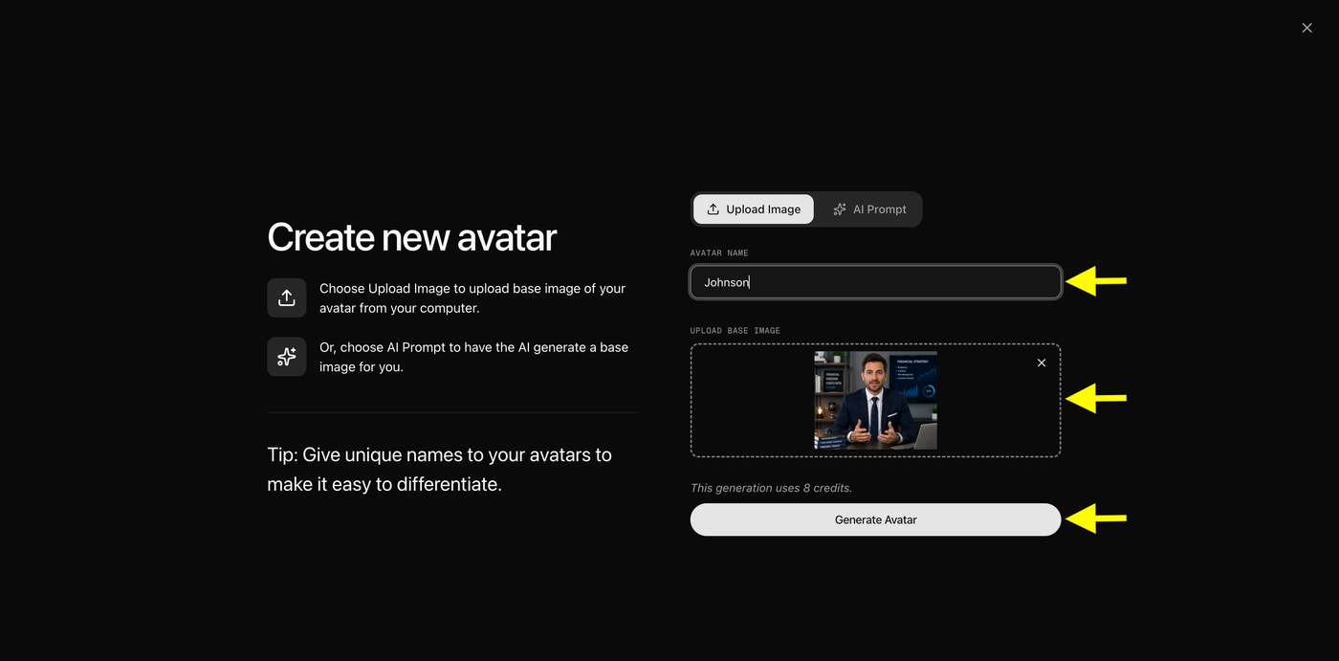
Task: Click the tip about unique avatar names
Action: click(x=440, y=470)
